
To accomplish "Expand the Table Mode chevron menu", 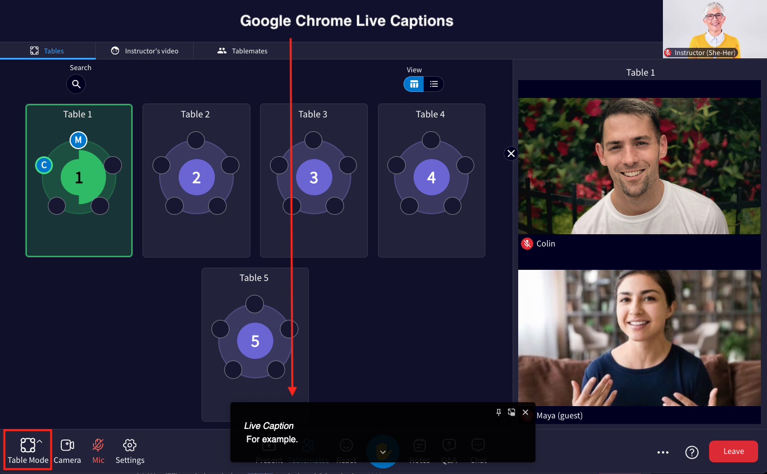I will point(40,442).
